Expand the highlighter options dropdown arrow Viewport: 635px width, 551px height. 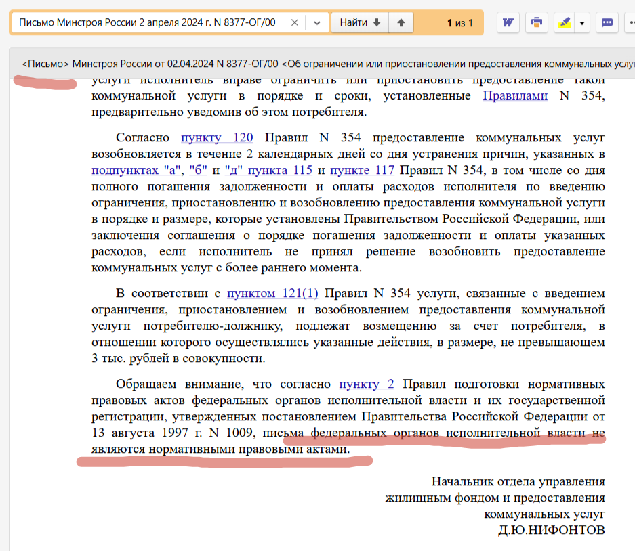[581, 22]
